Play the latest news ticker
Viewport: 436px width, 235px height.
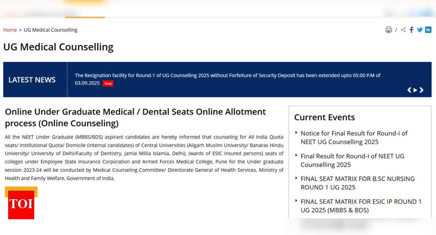coord(415,90)
